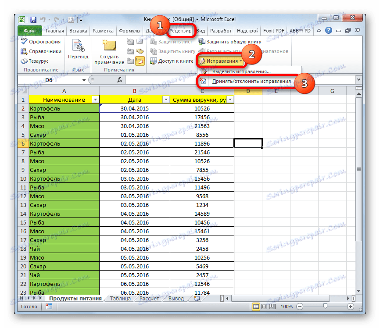
Task: Switch to sheet tab Вывод
Action: [x=176, y=299]
